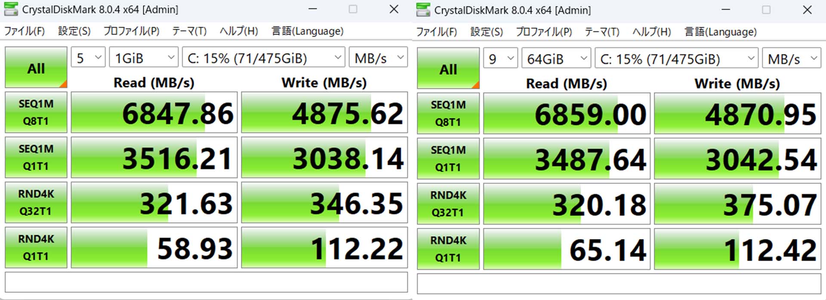Click read result 65.14
The image size is (826, 300).
[567, 249]
